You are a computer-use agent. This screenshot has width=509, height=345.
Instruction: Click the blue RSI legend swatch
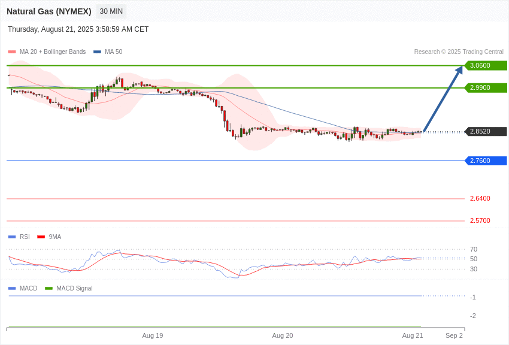point(12,237)
